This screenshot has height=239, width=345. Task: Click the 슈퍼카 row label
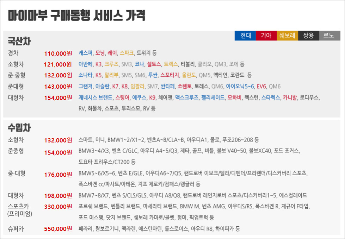click(x=16, y=229)
